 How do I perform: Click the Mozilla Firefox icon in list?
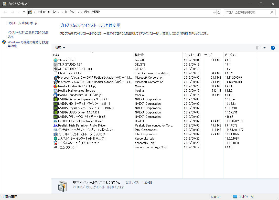tap(56, 86)
